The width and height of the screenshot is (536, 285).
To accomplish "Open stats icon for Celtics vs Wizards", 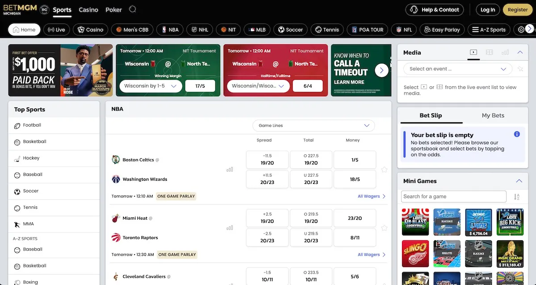I will click(230, 170).
